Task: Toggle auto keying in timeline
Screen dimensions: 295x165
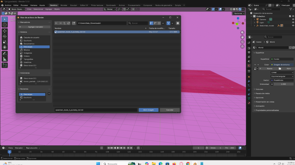Action: click(x=102, y=148)
